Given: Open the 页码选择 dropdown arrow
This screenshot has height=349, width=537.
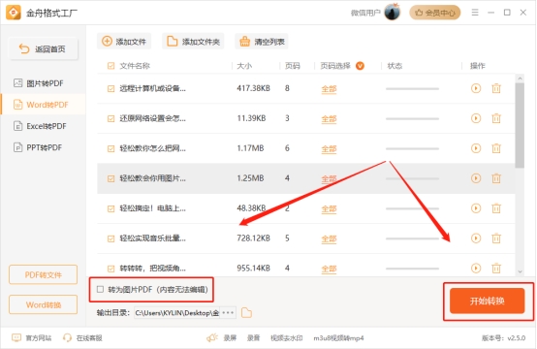Looking at the screenshot, I should coord(360,65).
